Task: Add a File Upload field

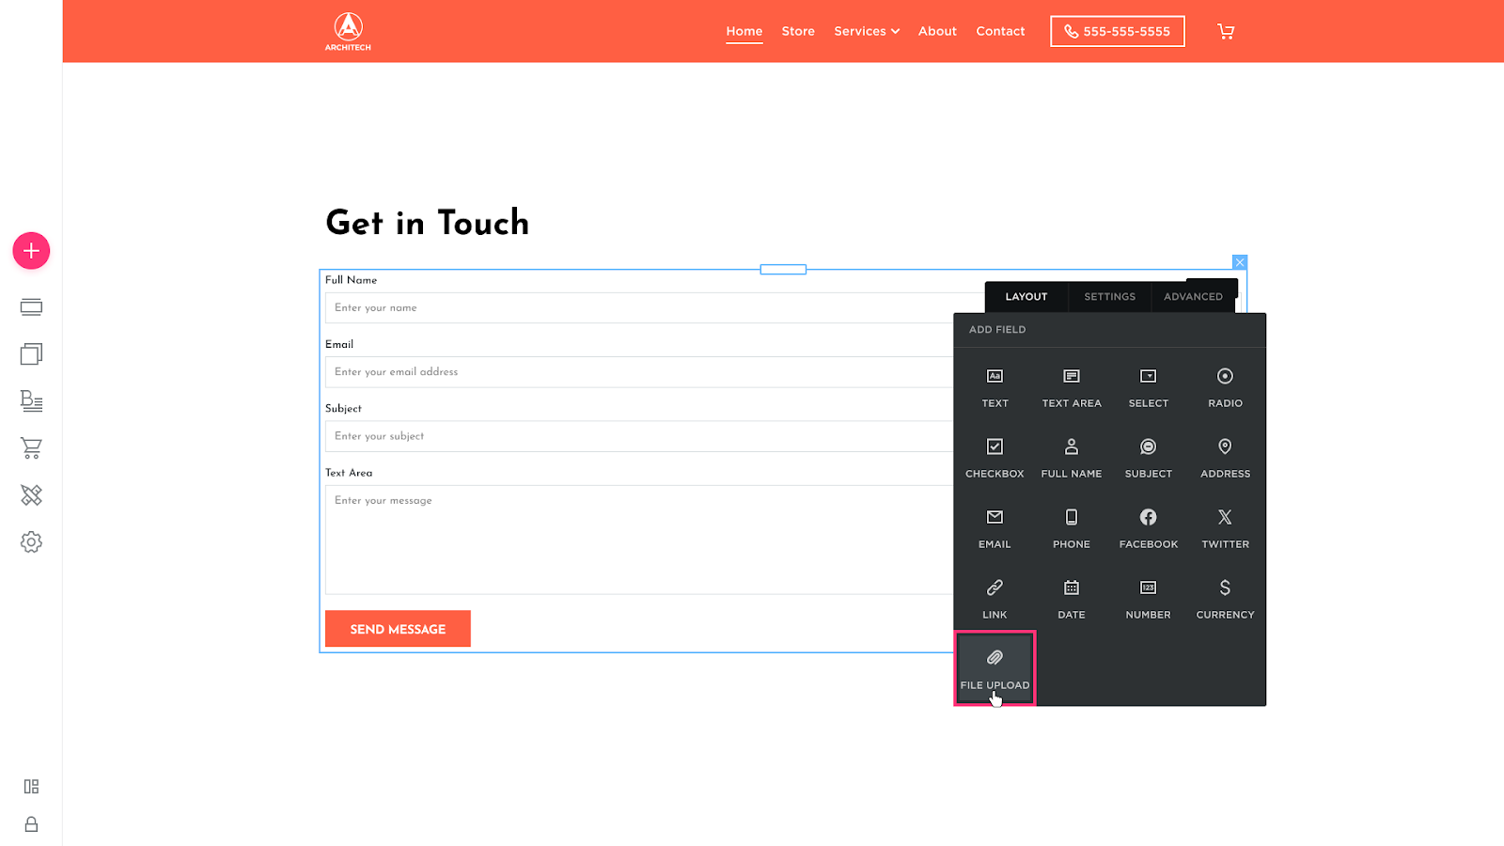Action: [x=995, y=668]
